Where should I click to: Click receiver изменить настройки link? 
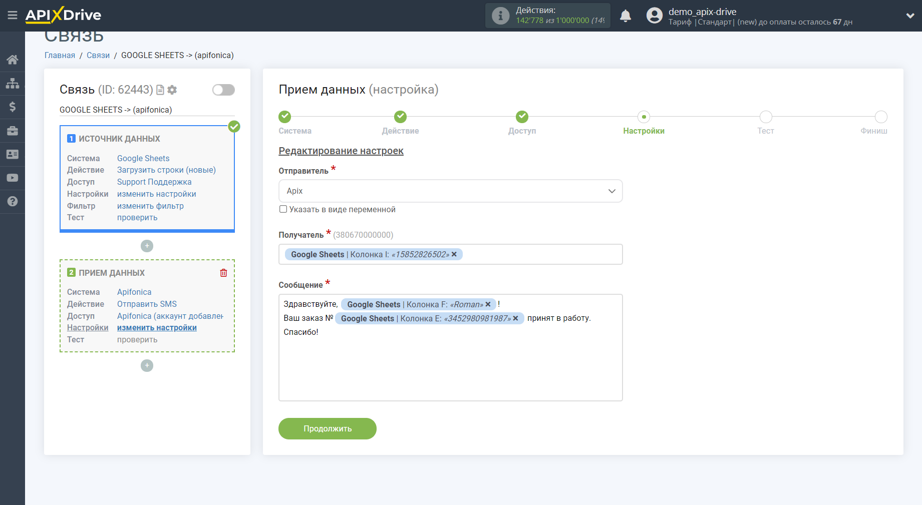(x=157, y=328)
